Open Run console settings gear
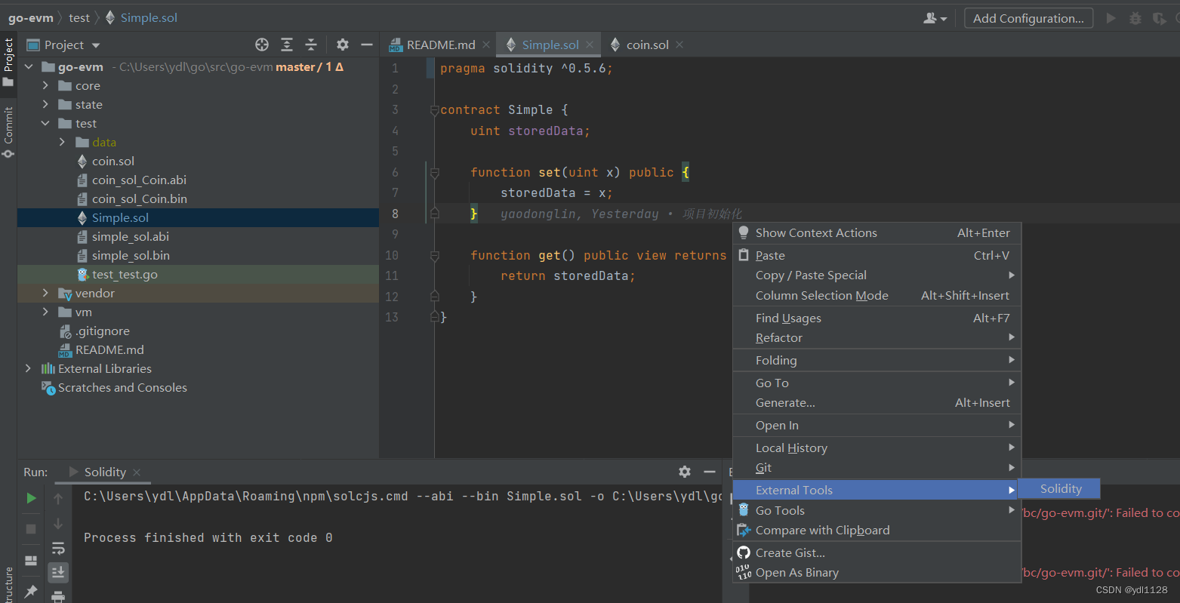 point(684,472)
